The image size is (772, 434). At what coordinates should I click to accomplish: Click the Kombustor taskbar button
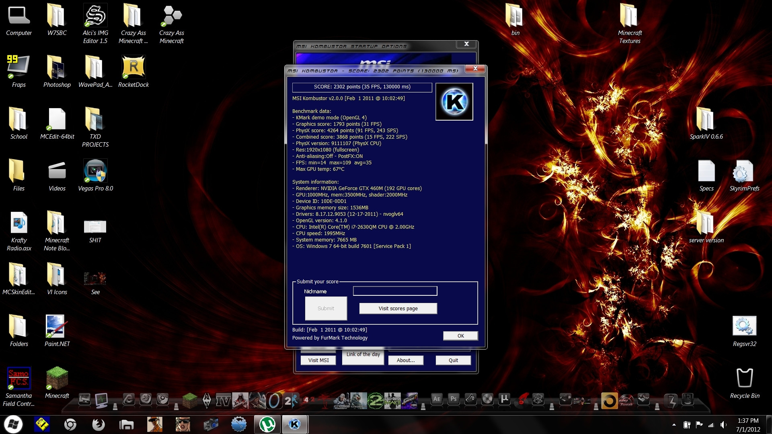point(295,424)
